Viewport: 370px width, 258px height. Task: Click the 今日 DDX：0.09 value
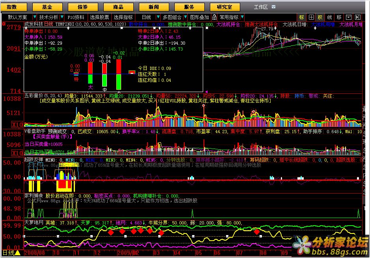point(155,68)
